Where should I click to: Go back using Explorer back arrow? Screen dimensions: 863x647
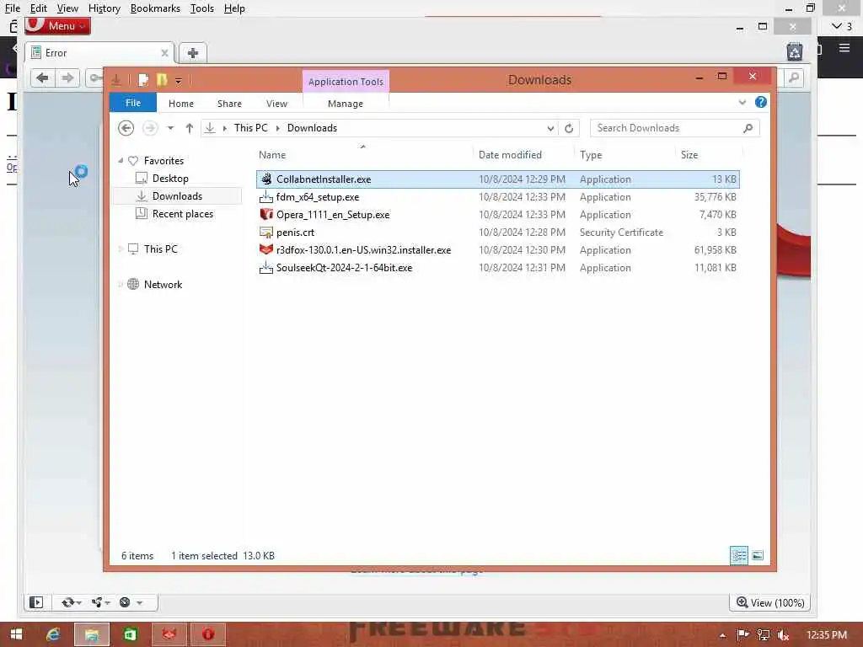(x=126, y=128)
